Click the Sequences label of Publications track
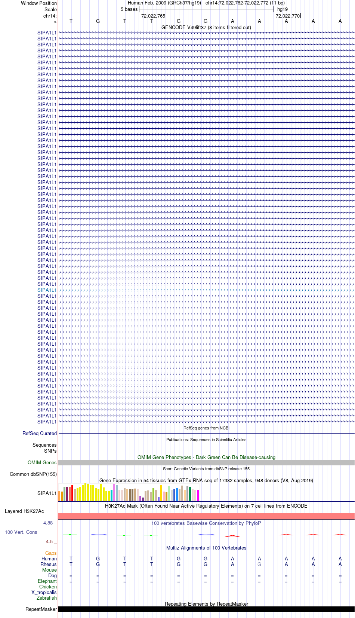Image resolution: width=355 pixels, height=618 pixels. tap(44, 445)
